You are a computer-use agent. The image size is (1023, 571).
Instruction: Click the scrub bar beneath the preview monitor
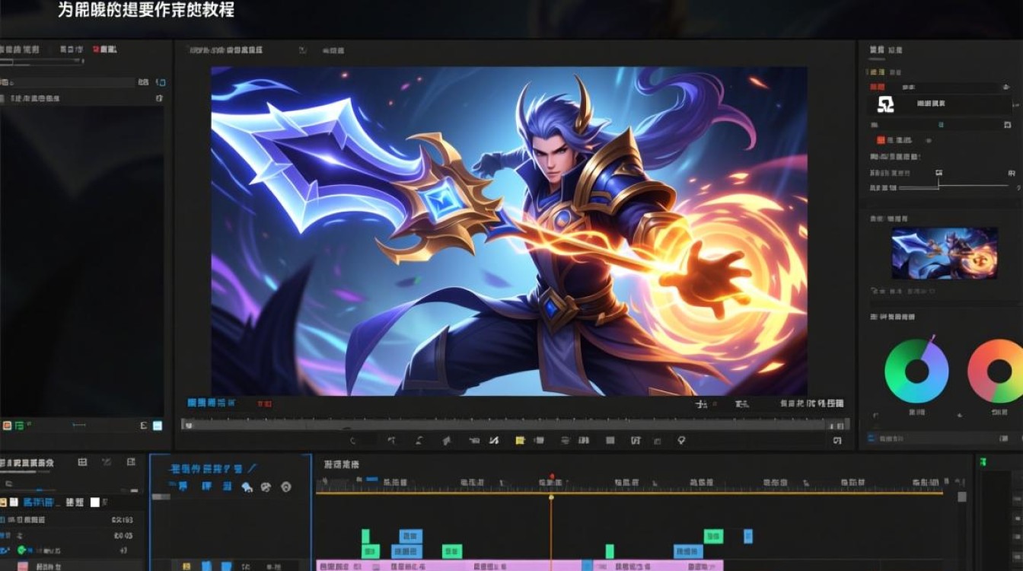coord(515,426)
